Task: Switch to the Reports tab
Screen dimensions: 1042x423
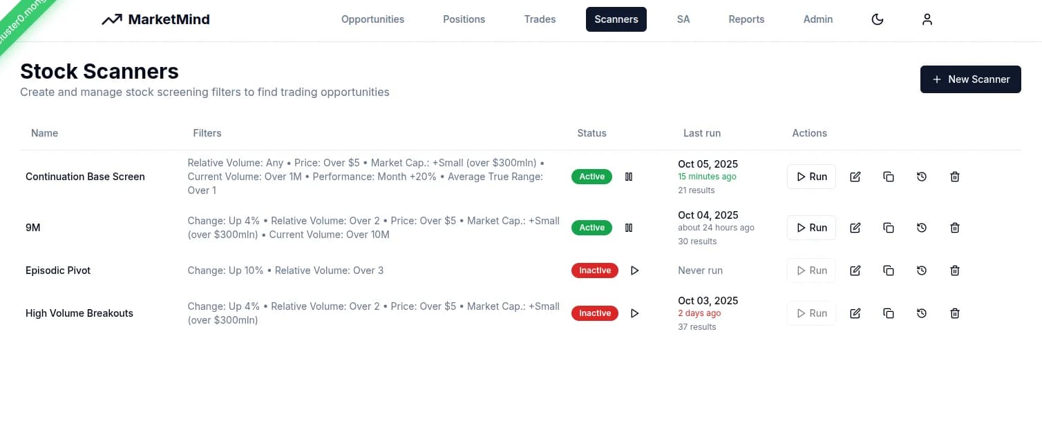Action: coord(746,19)
